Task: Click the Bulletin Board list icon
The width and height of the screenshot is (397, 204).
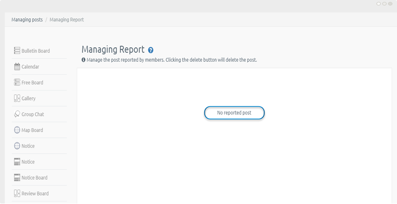Action: coord(17,51)
